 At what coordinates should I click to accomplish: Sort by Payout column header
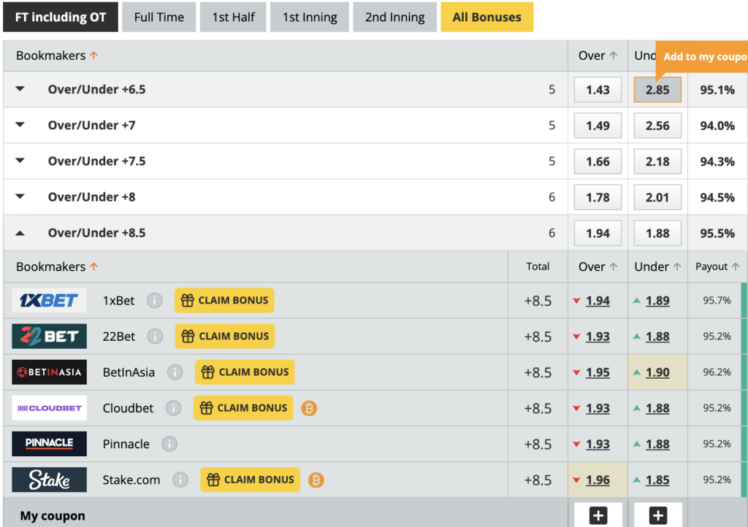717,267
